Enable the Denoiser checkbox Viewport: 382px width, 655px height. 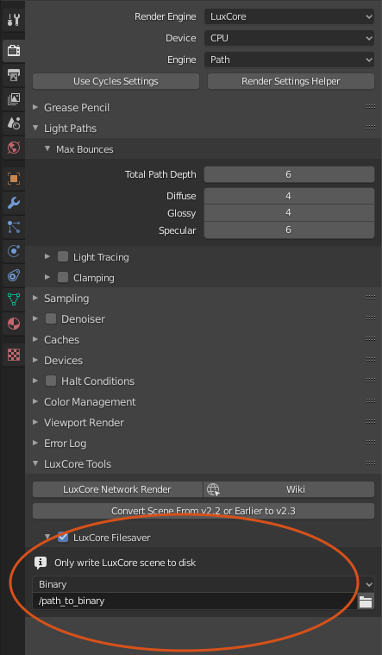51,318
